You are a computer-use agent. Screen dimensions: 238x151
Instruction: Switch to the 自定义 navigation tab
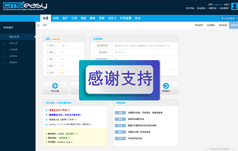tap(112, 18)
